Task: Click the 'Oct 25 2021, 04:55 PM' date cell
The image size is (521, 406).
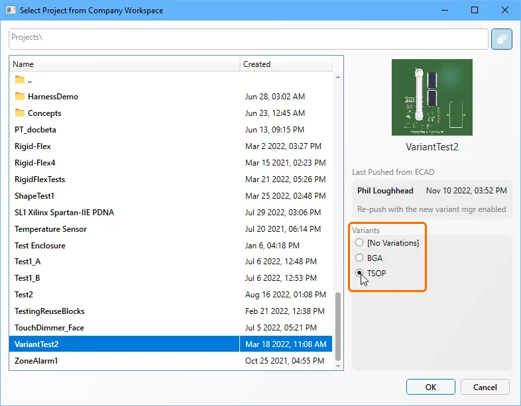Action: point(284,360)
